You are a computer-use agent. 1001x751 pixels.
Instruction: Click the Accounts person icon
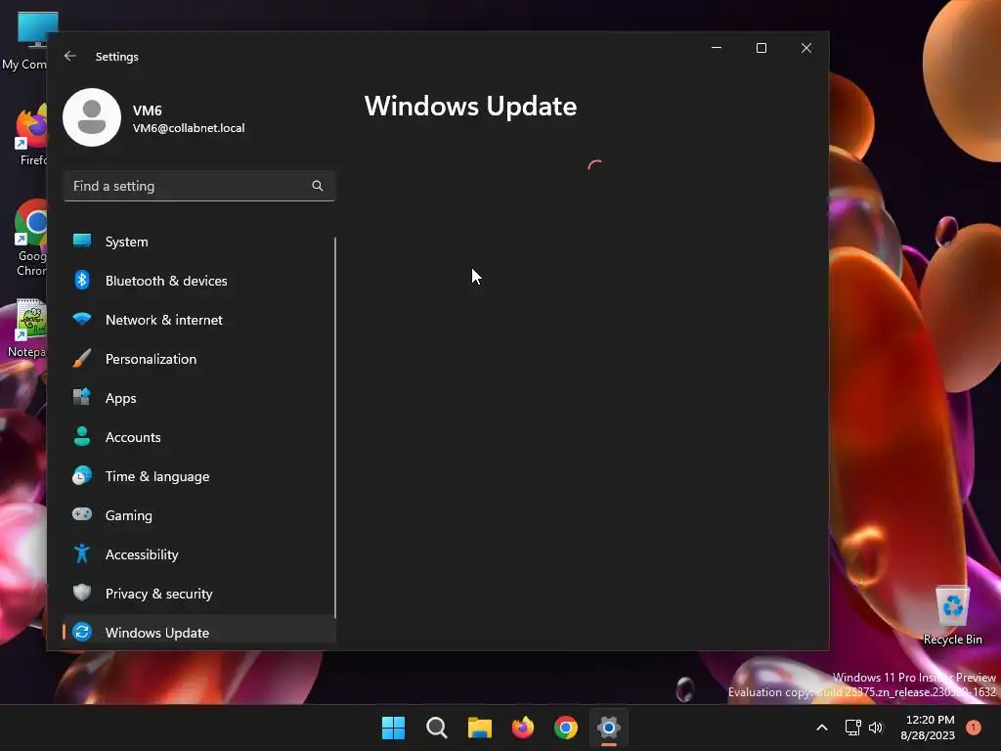coord(82,436)
